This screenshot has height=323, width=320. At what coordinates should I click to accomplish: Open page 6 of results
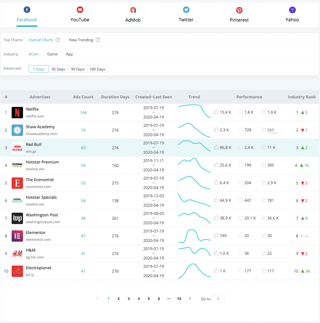[x=159, y=299]
